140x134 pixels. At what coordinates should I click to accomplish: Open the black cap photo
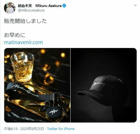click(103, 85)
